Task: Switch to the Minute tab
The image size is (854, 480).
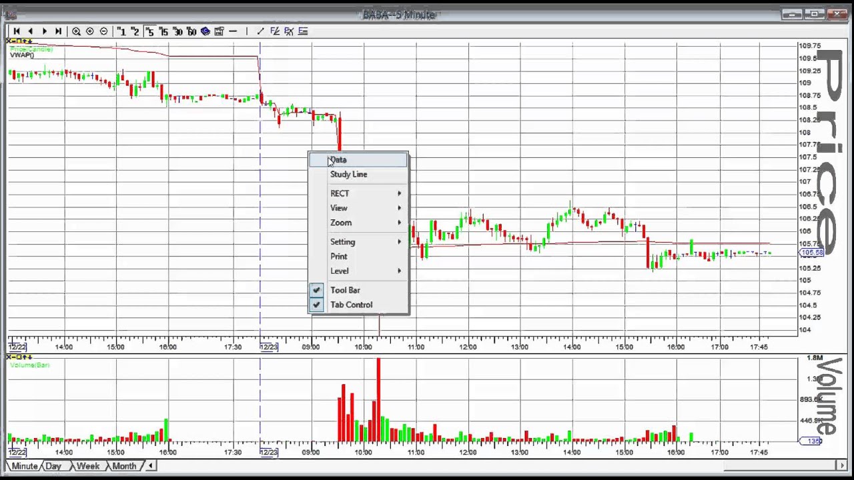Action: tap(24, 466)
